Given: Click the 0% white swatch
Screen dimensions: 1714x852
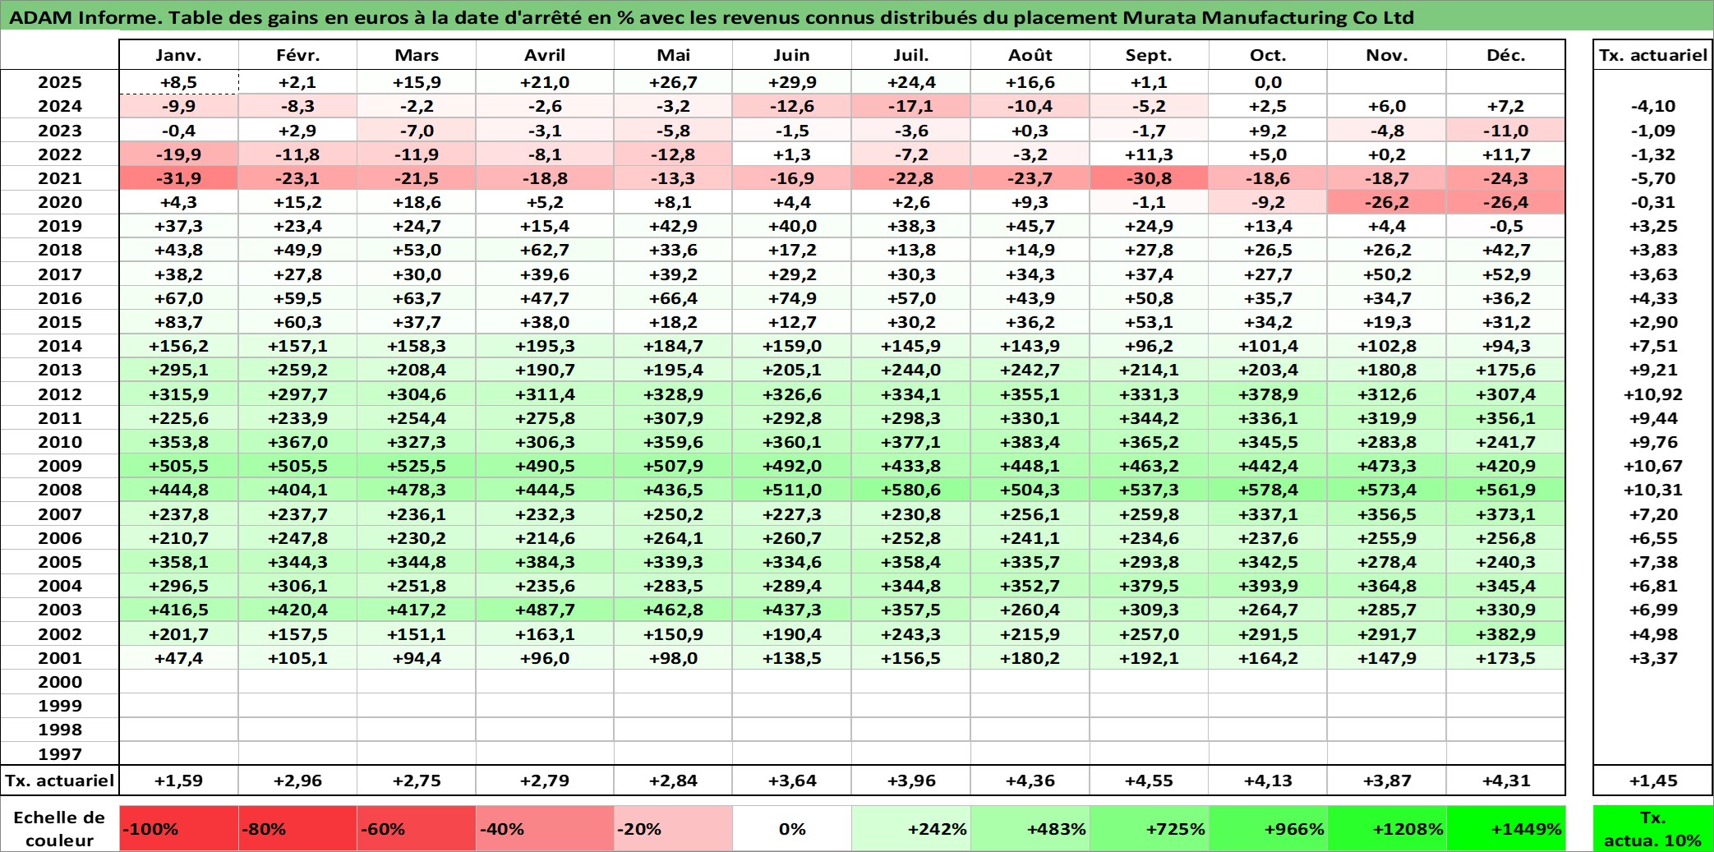Looking at the screenshot, I should pyautogui.click(x=792, y=828).
